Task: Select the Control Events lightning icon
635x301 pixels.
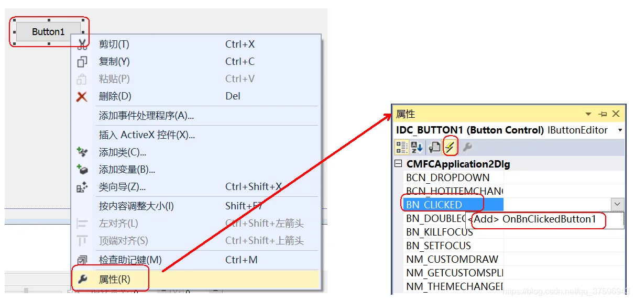Action: coord(450,148)
